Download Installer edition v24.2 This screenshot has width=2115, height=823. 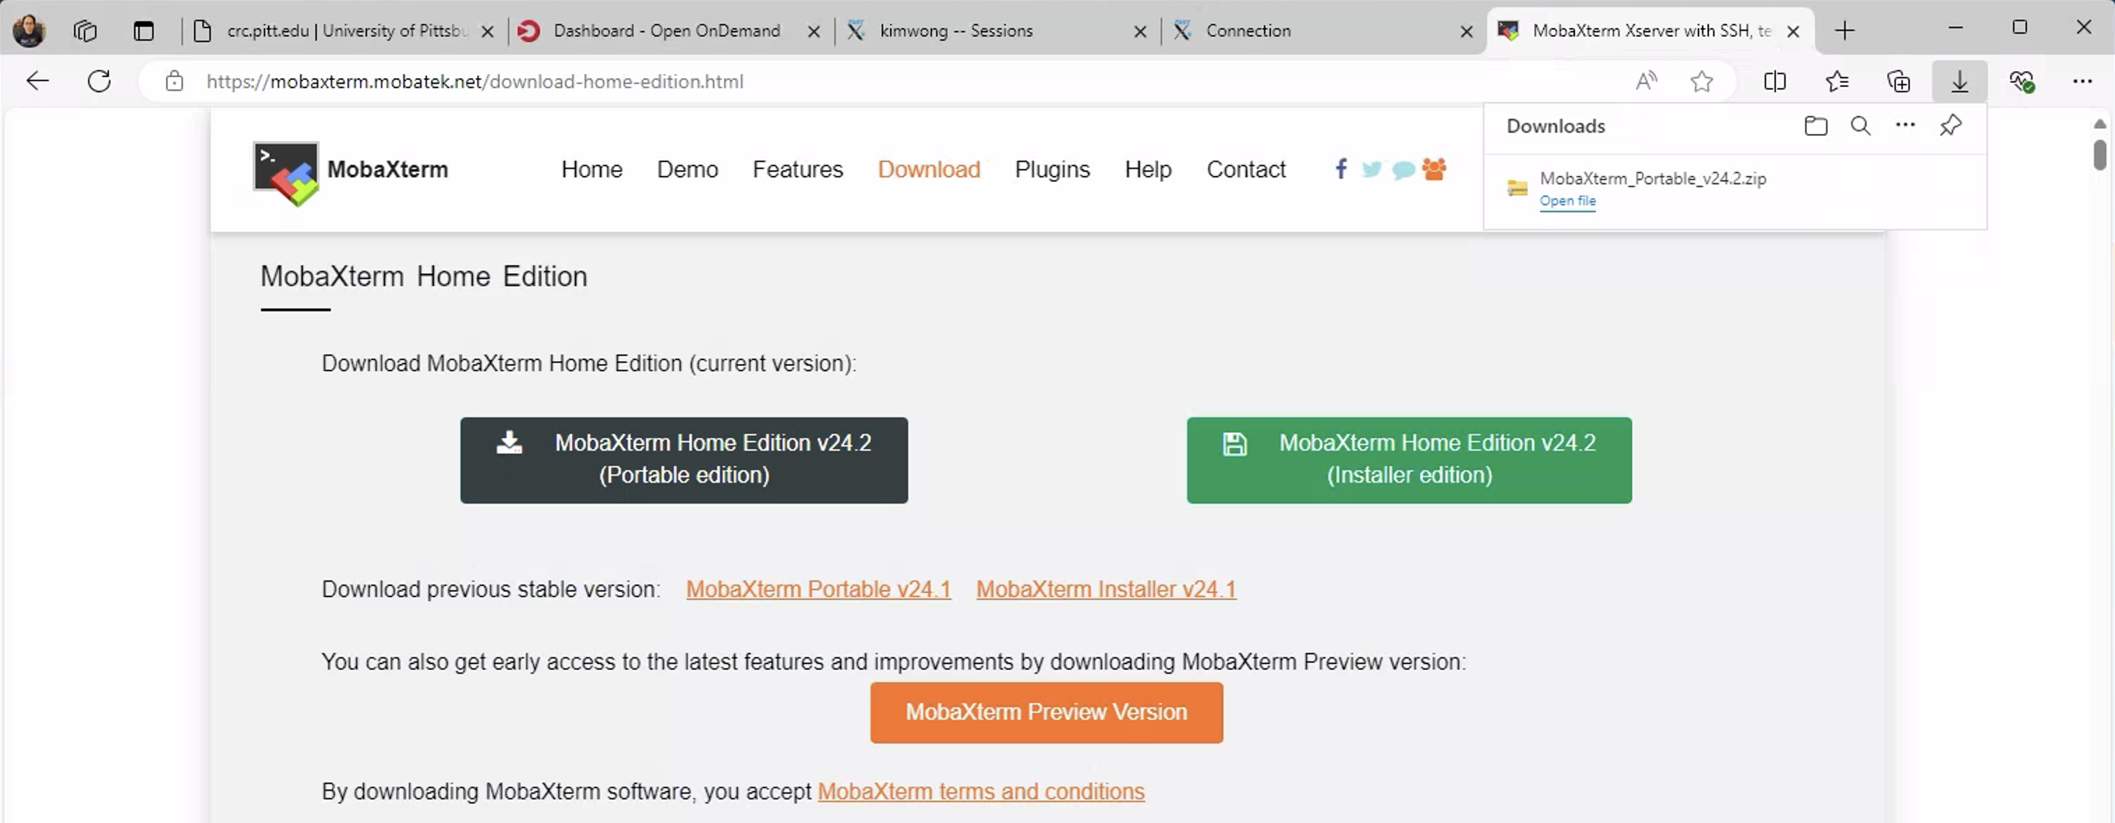(1409, 460)
